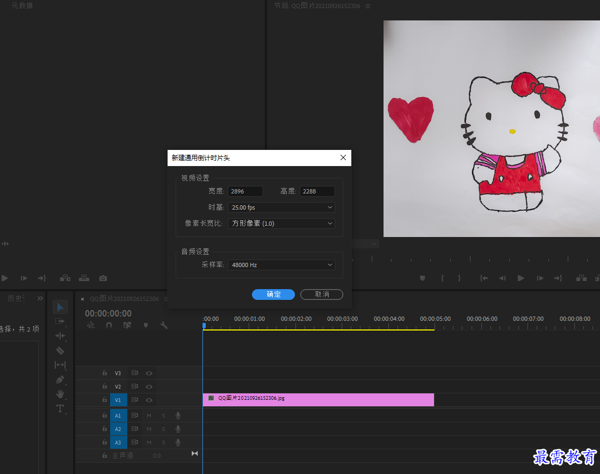Viewport: 600px width, 474px height.
Task: Select the Razor tool
Action: point(60,350)
